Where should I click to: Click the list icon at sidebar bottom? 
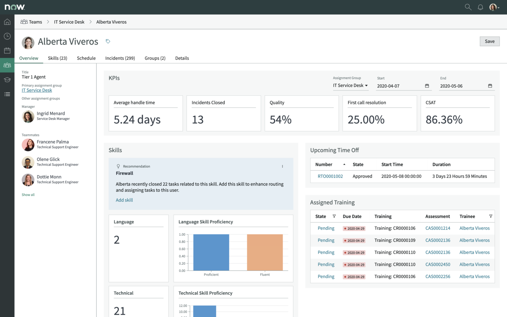pyautogui.click(x=7, y=94)
